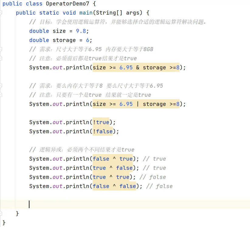Click the main method name

(x=86, y=13)
